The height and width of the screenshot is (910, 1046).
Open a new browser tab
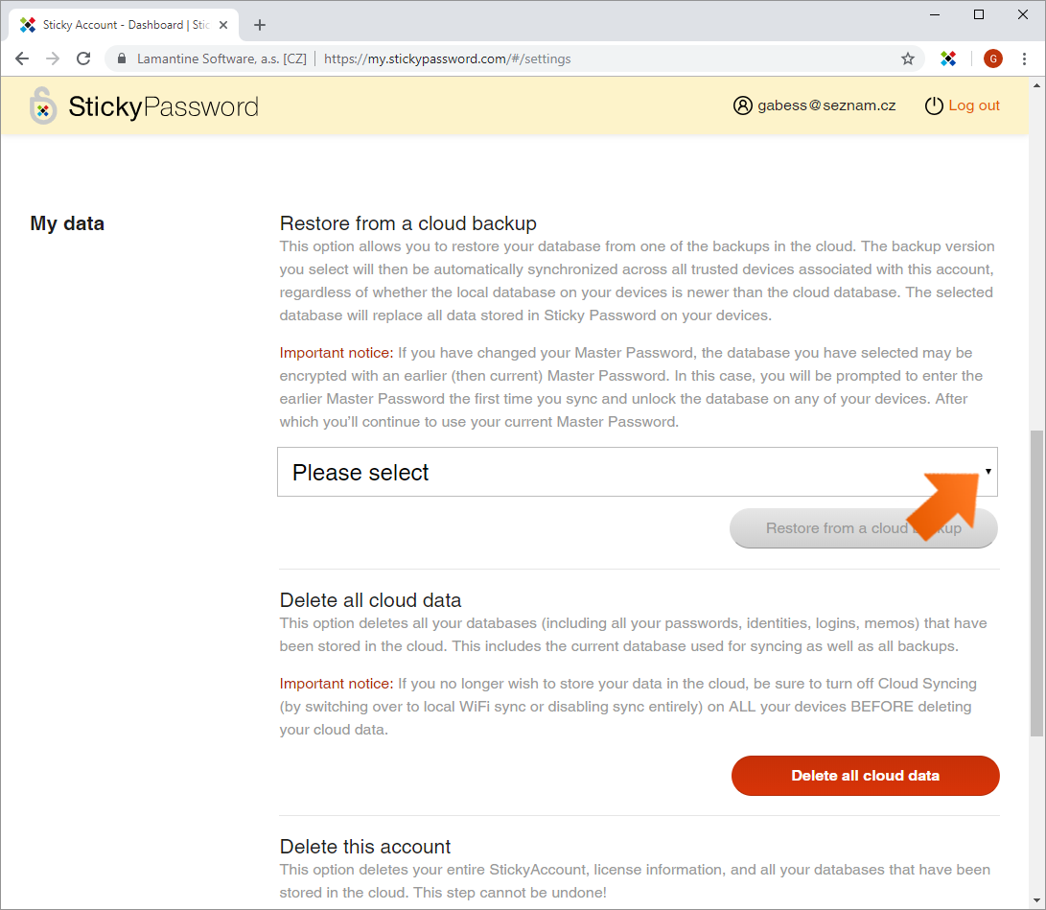pos(260,25)
